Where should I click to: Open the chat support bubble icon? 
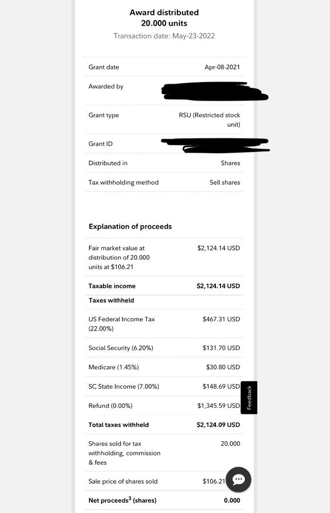click(239, 480)
